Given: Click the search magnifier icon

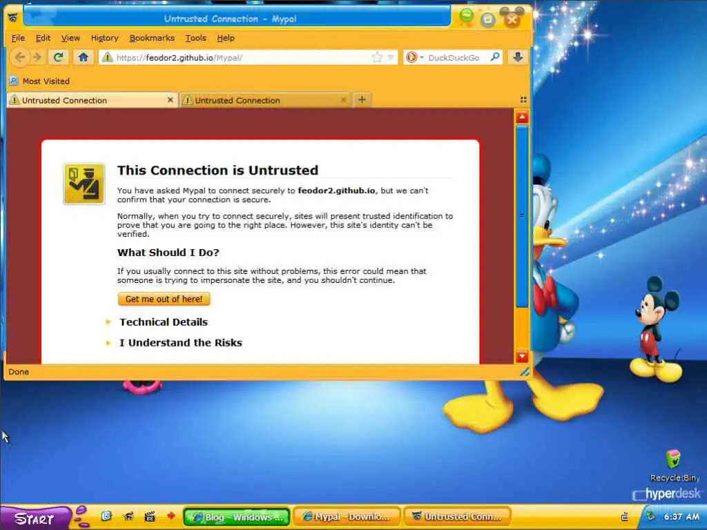Looking at the screenshot, I should coord(494,57).
